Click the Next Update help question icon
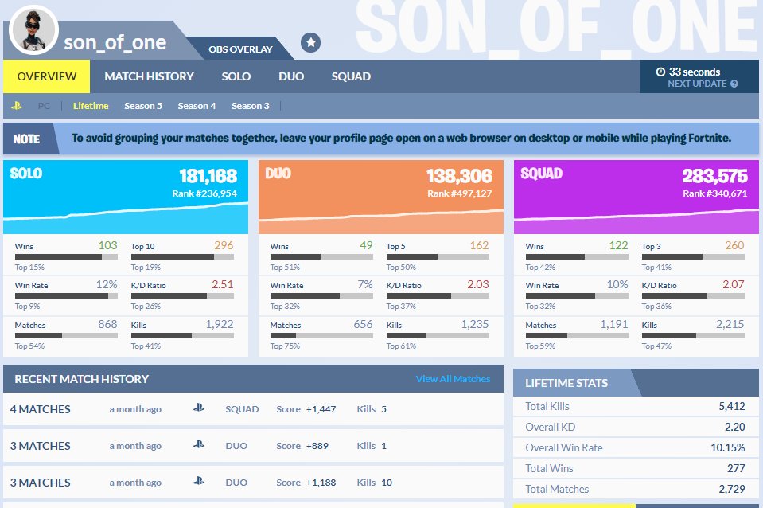Screen dimensions: 763x508 pos(734,84)
